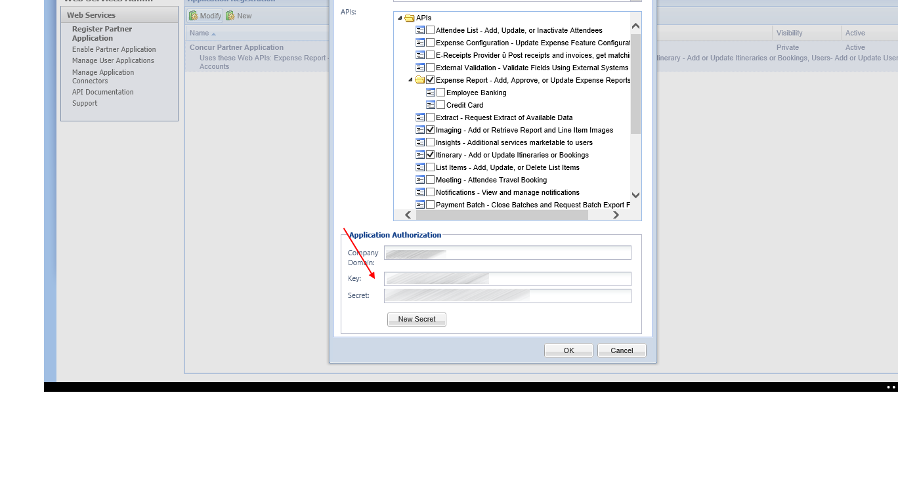Click the API list scroll-down arrow
Viewport: 898px width, 504px height.
tap(635, 195)
